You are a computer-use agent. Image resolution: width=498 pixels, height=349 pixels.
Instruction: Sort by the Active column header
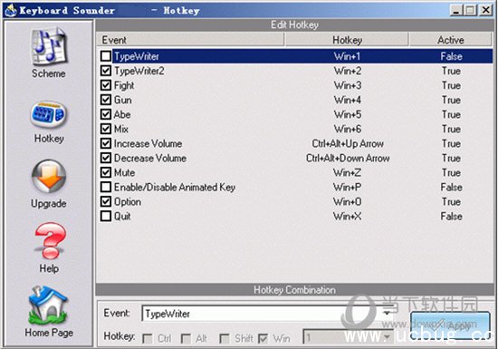coord(450,40)
